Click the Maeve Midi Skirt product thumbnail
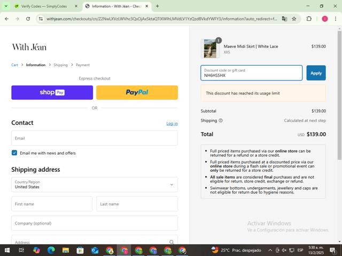Image resolution: width=342 pixels, height=256 pixels. pos(210,49)
